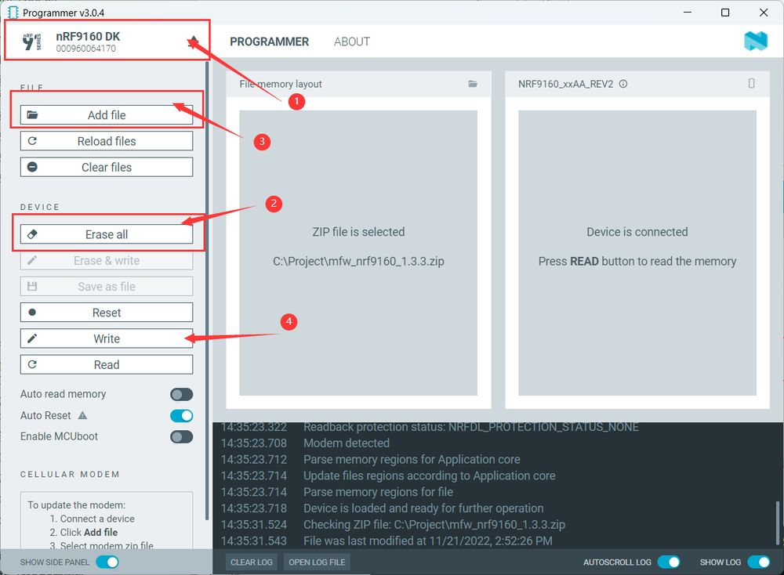This screenshot has height=575, width=784.
Task: Disable the Auto Reset toggle
Action: tap(182, 416)
